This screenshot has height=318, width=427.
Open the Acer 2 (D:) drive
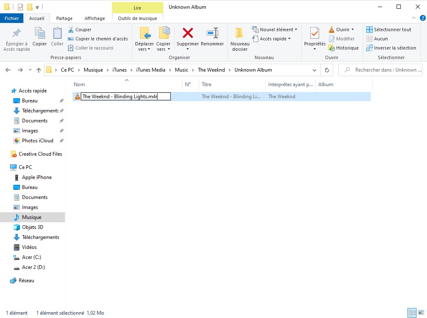[33, 267]
